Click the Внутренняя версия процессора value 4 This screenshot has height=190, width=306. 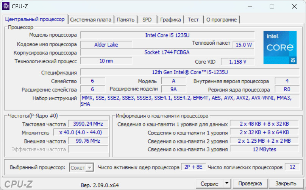pyautogui.click(x=287, y=81)
